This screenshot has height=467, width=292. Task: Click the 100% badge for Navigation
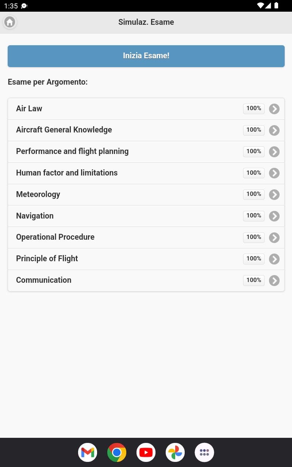coord(254,216)
